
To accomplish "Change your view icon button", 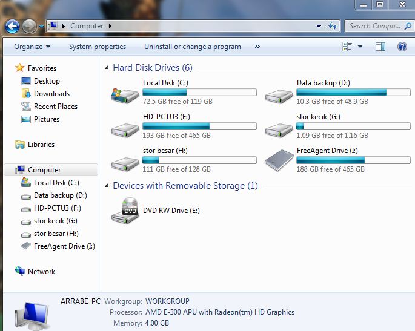I will (x=347, y=47).
